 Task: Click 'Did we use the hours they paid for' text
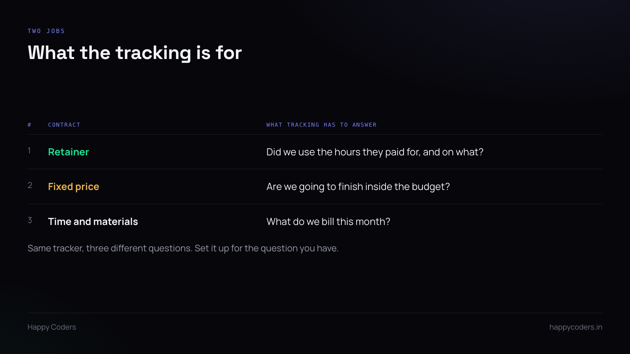click(x=343, y=152)
